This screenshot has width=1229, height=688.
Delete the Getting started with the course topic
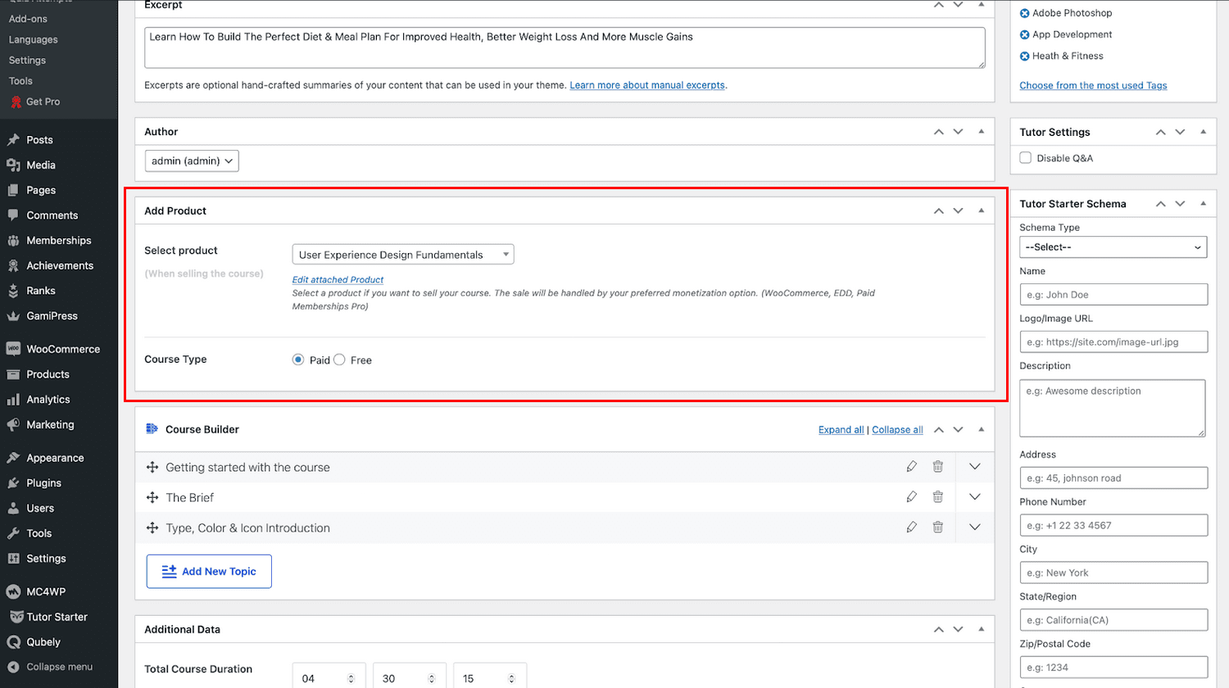tap(937, 467)
